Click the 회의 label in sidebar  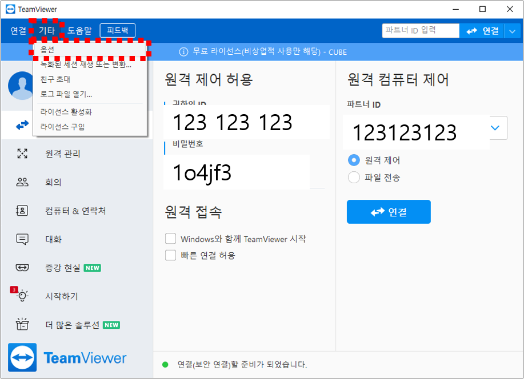tap(53, 182)
